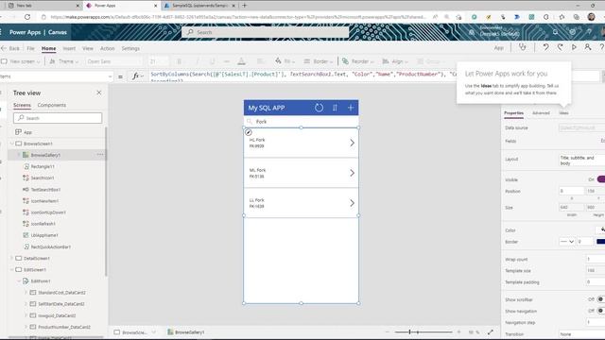Click the zoom out minus icon
The height and width of the screenshot is (340, 605).
pos(387,331)
